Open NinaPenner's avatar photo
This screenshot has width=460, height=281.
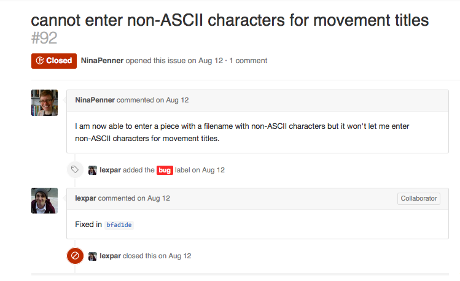coord(45,103)
